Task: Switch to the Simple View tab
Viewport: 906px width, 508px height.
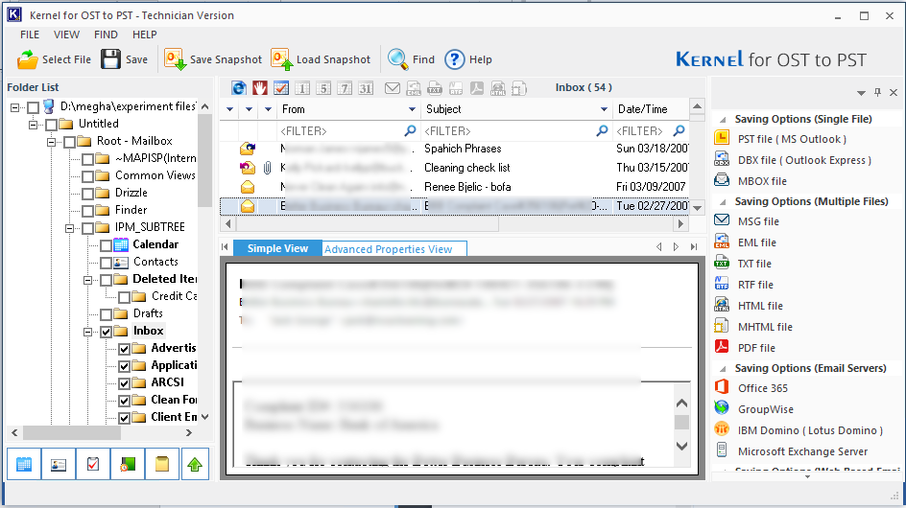Action: [277, 248]
